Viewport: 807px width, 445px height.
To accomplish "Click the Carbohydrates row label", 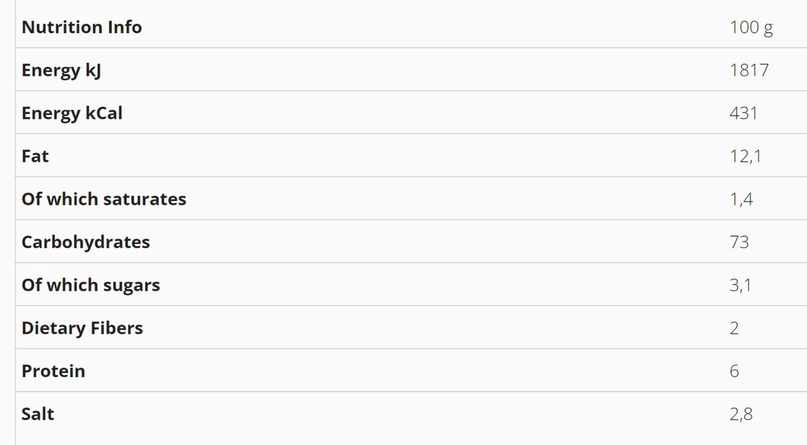I will coord(86,242).
